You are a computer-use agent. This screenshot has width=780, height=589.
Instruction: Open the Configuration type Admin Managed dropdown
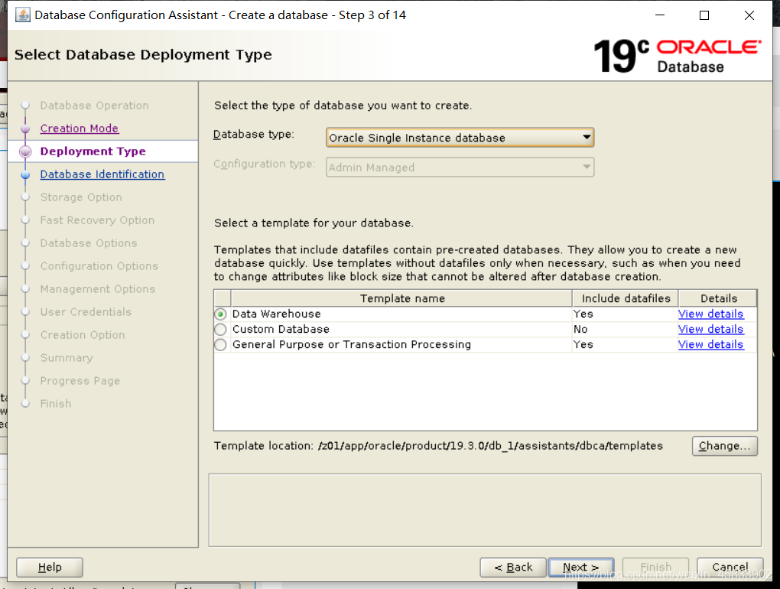point(460,168)
